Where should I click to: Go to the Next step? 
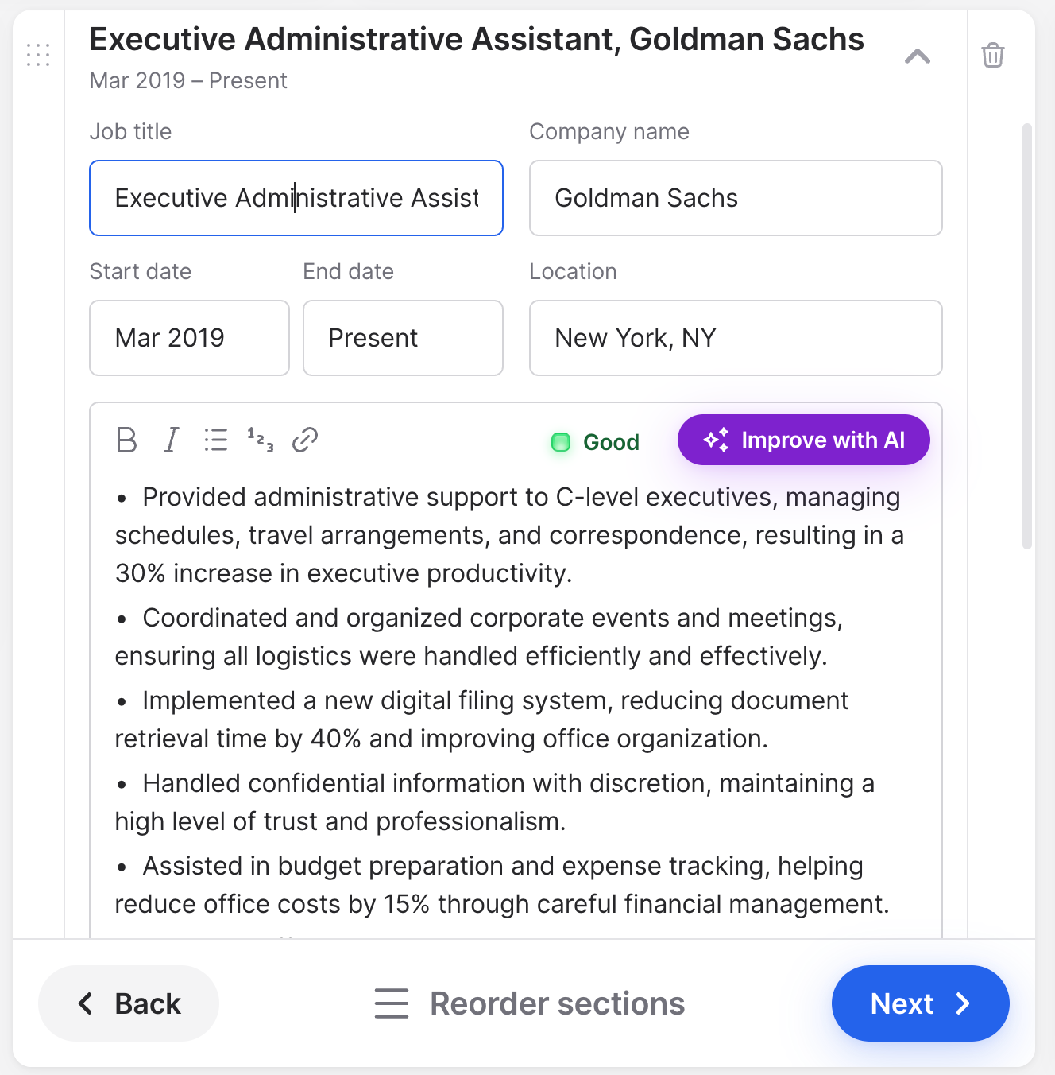[920, 1003]
